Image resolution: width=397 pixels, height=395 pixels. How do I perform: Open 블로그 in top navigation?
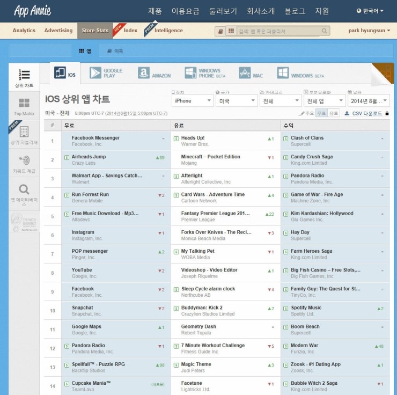pos(295,11)
